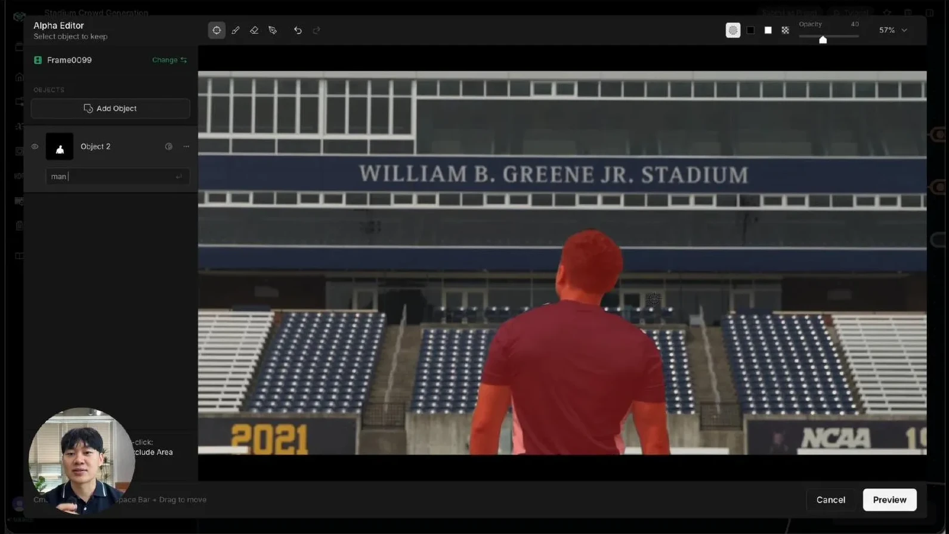Select the pen path tool

coord(273,30)
